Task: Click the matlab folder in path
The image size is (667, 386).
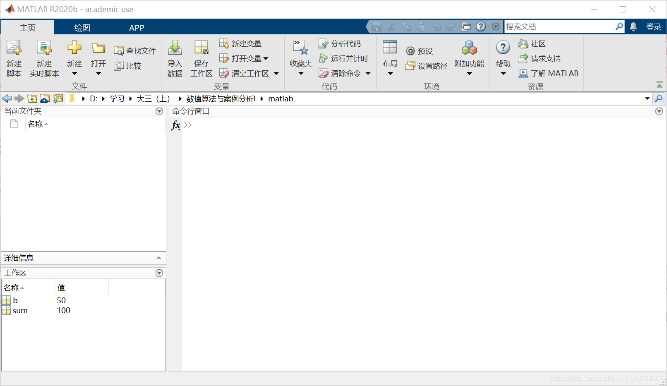Action: point(281,98)
